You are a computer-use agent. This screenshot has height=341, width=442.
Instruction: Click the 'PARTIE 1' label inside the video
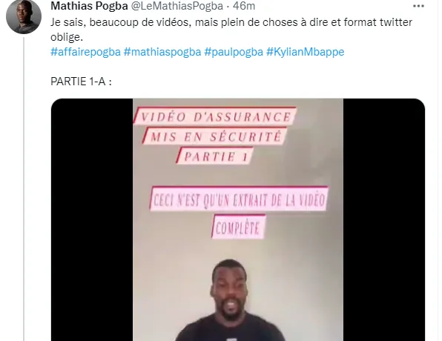(x=215, y=156)
